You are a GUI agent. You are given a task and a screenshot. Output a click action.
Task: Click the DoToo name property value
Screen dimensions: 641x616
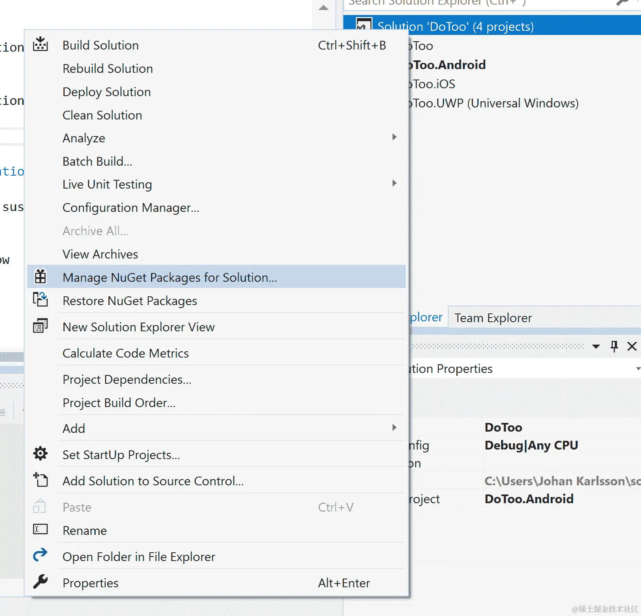[x=503, y=427]
